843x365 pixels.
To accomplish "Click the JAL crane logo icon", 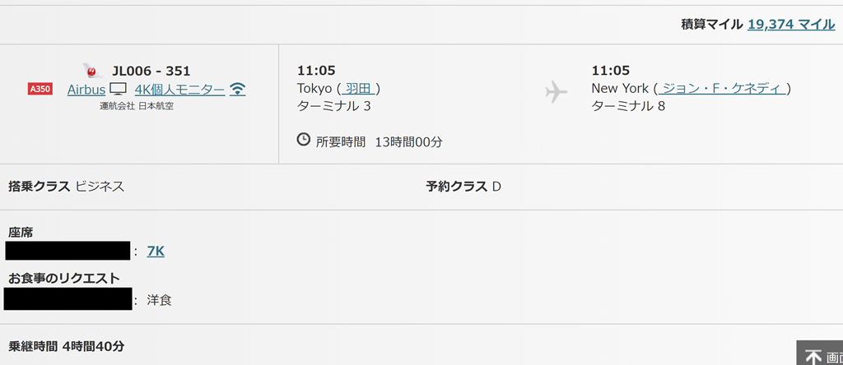I will point(93,71).
